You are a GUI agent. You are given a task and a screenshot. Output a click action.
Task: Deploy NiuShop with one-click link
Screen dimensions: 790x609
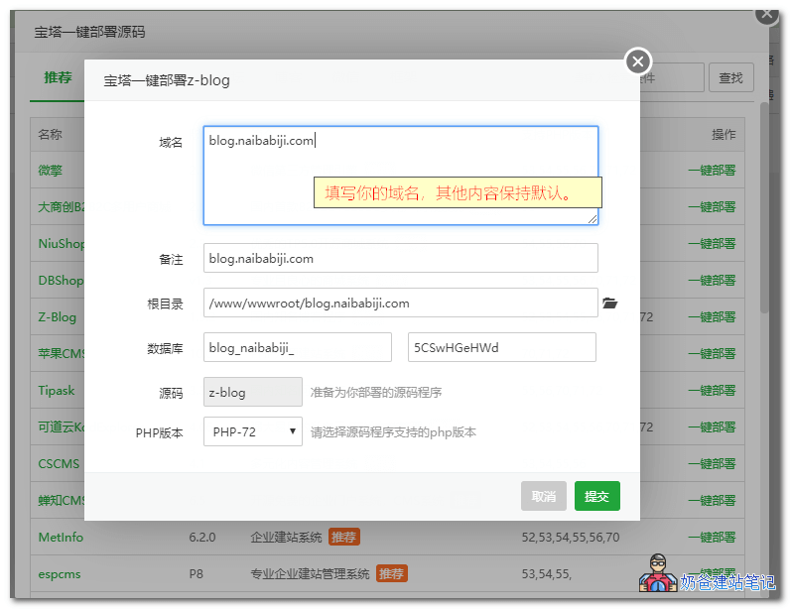pyautogui.click(x=712, y=244)
